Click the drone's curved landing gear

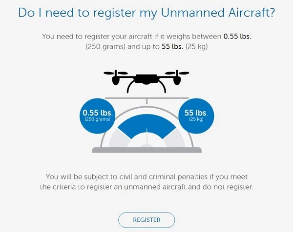(146, 87)
